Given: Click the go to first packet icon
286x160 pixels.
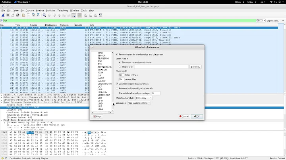Looking at the screenshot, I should click(x=64, y=15).
